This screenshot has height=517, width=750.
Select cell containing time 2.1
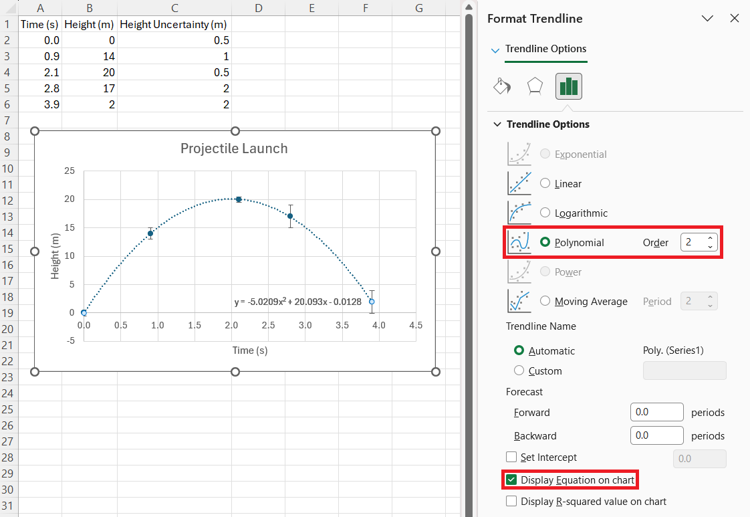pyautogui.click(x=40, y=72)
